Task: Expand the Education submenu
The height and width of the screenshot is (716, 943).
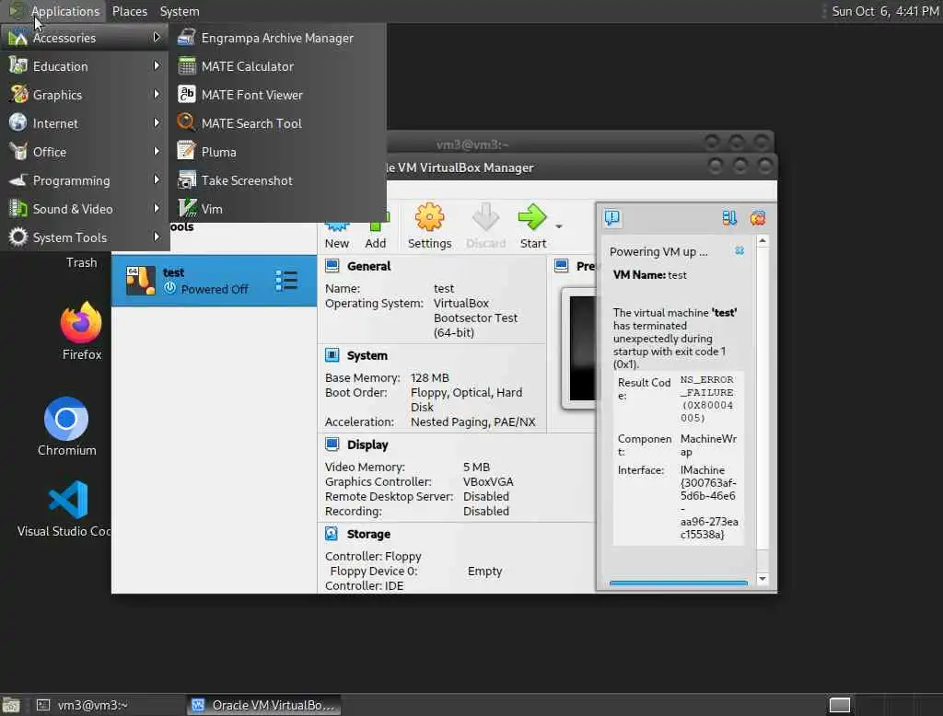Action: point(85,66)
